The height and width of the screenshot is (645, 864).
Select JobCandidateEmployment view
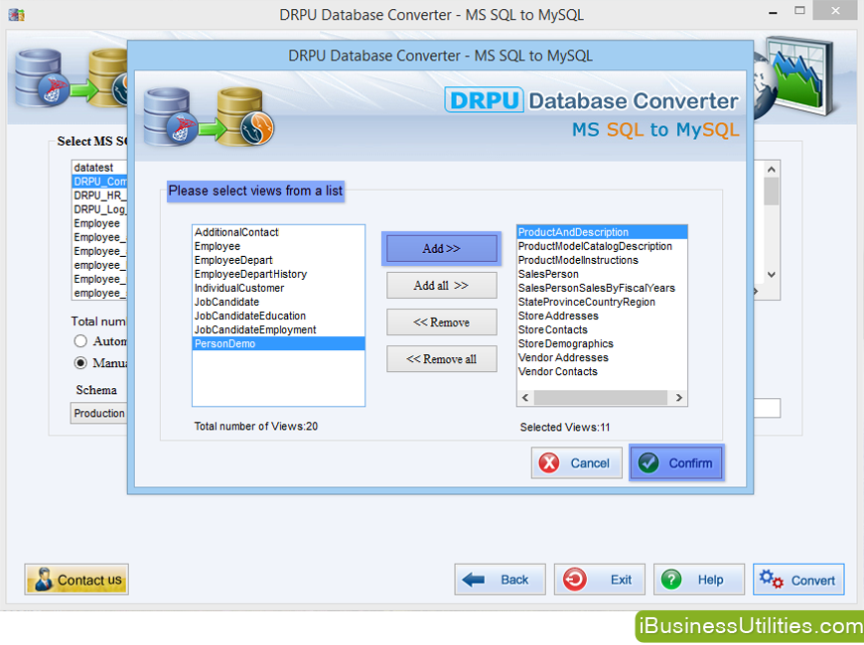click(278, 329)
